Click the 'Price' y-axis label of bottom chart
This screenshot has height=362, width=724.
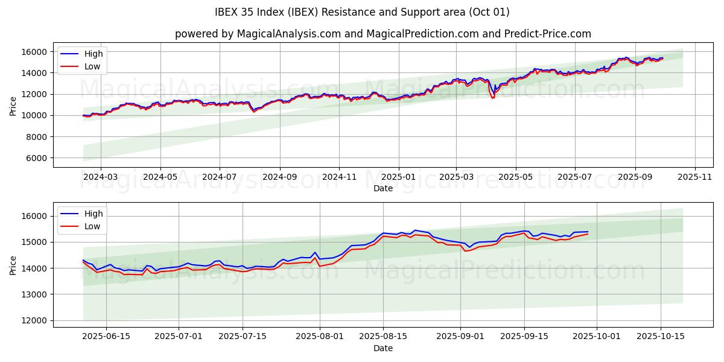tap(13, 265)
